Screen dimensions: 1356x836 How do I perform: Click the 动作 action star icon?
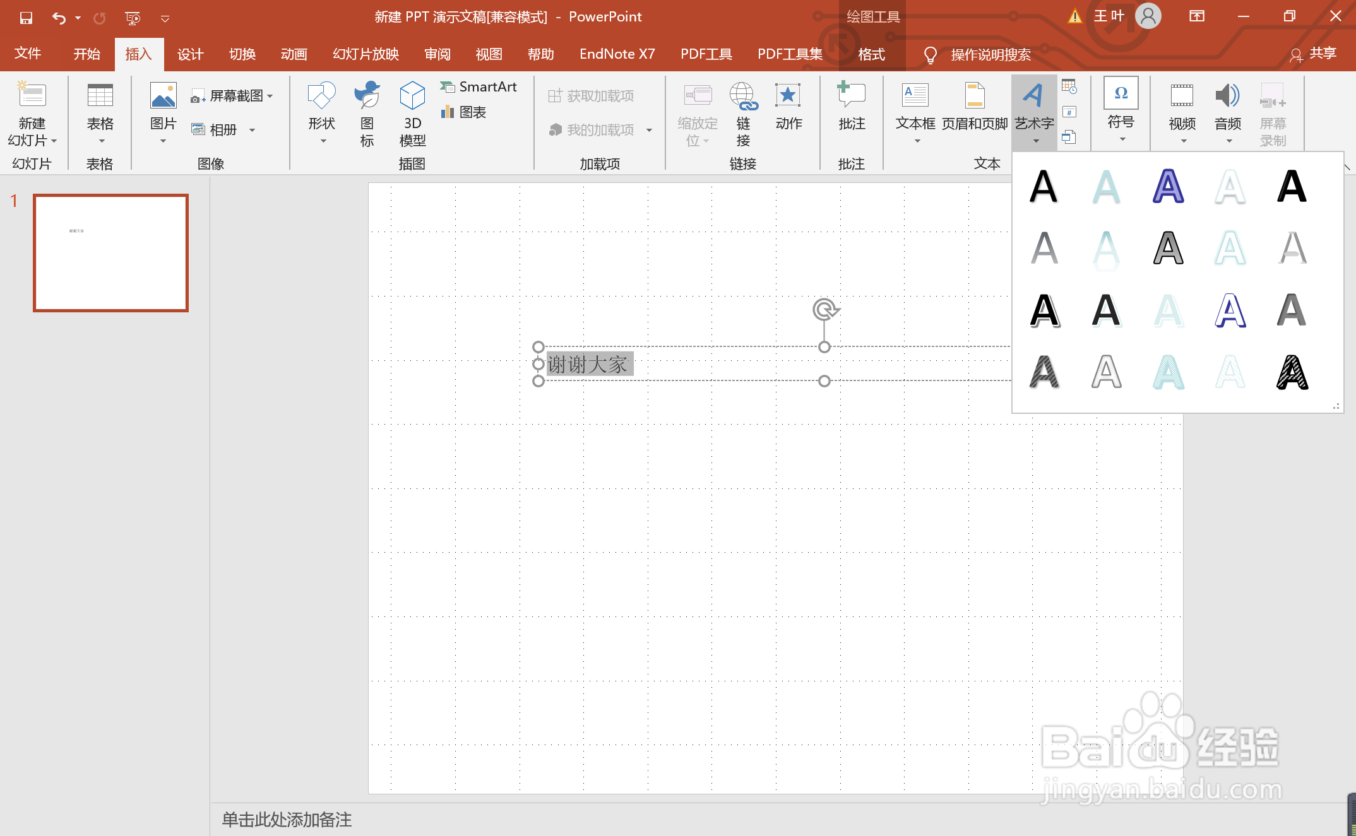click(x=788, y=95)
